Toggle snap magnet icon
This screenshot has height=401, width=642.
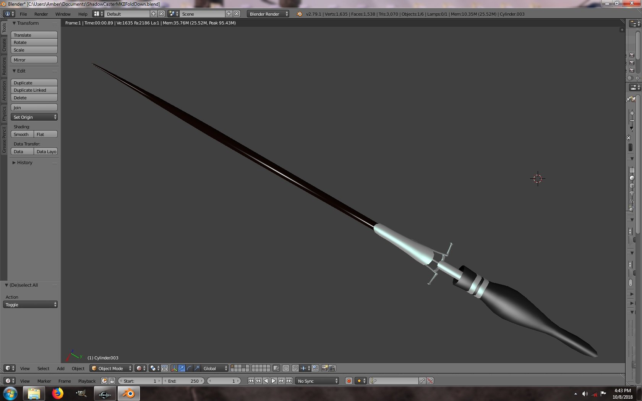(x=295, y=368)
